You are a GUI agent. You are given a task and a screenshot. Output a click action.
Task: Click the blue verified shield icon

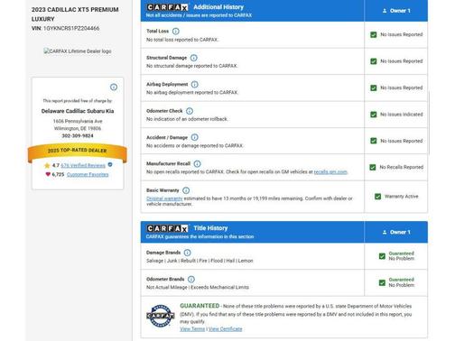coord(110,165)
